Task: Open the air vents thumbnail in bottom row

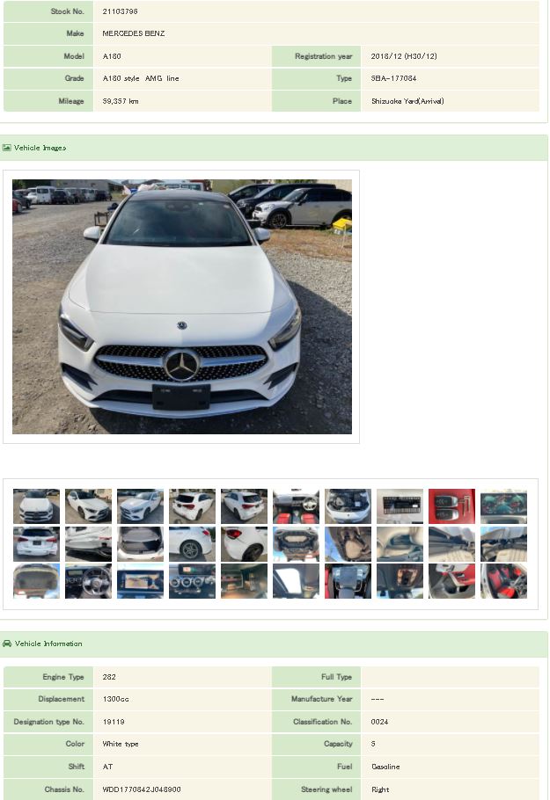Action: [192, 581]
